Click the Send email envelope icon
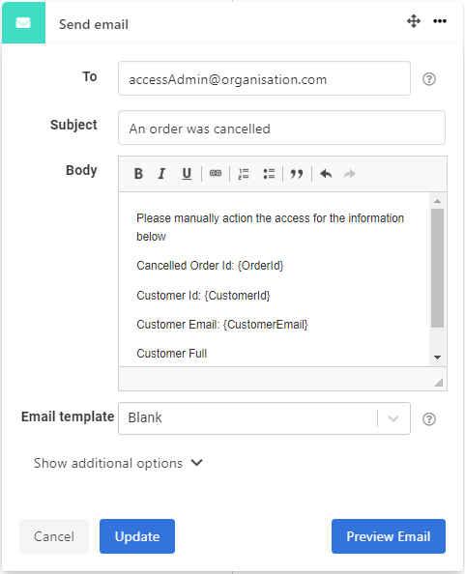This screenshot has width=465, height=574. pos(23,23)
